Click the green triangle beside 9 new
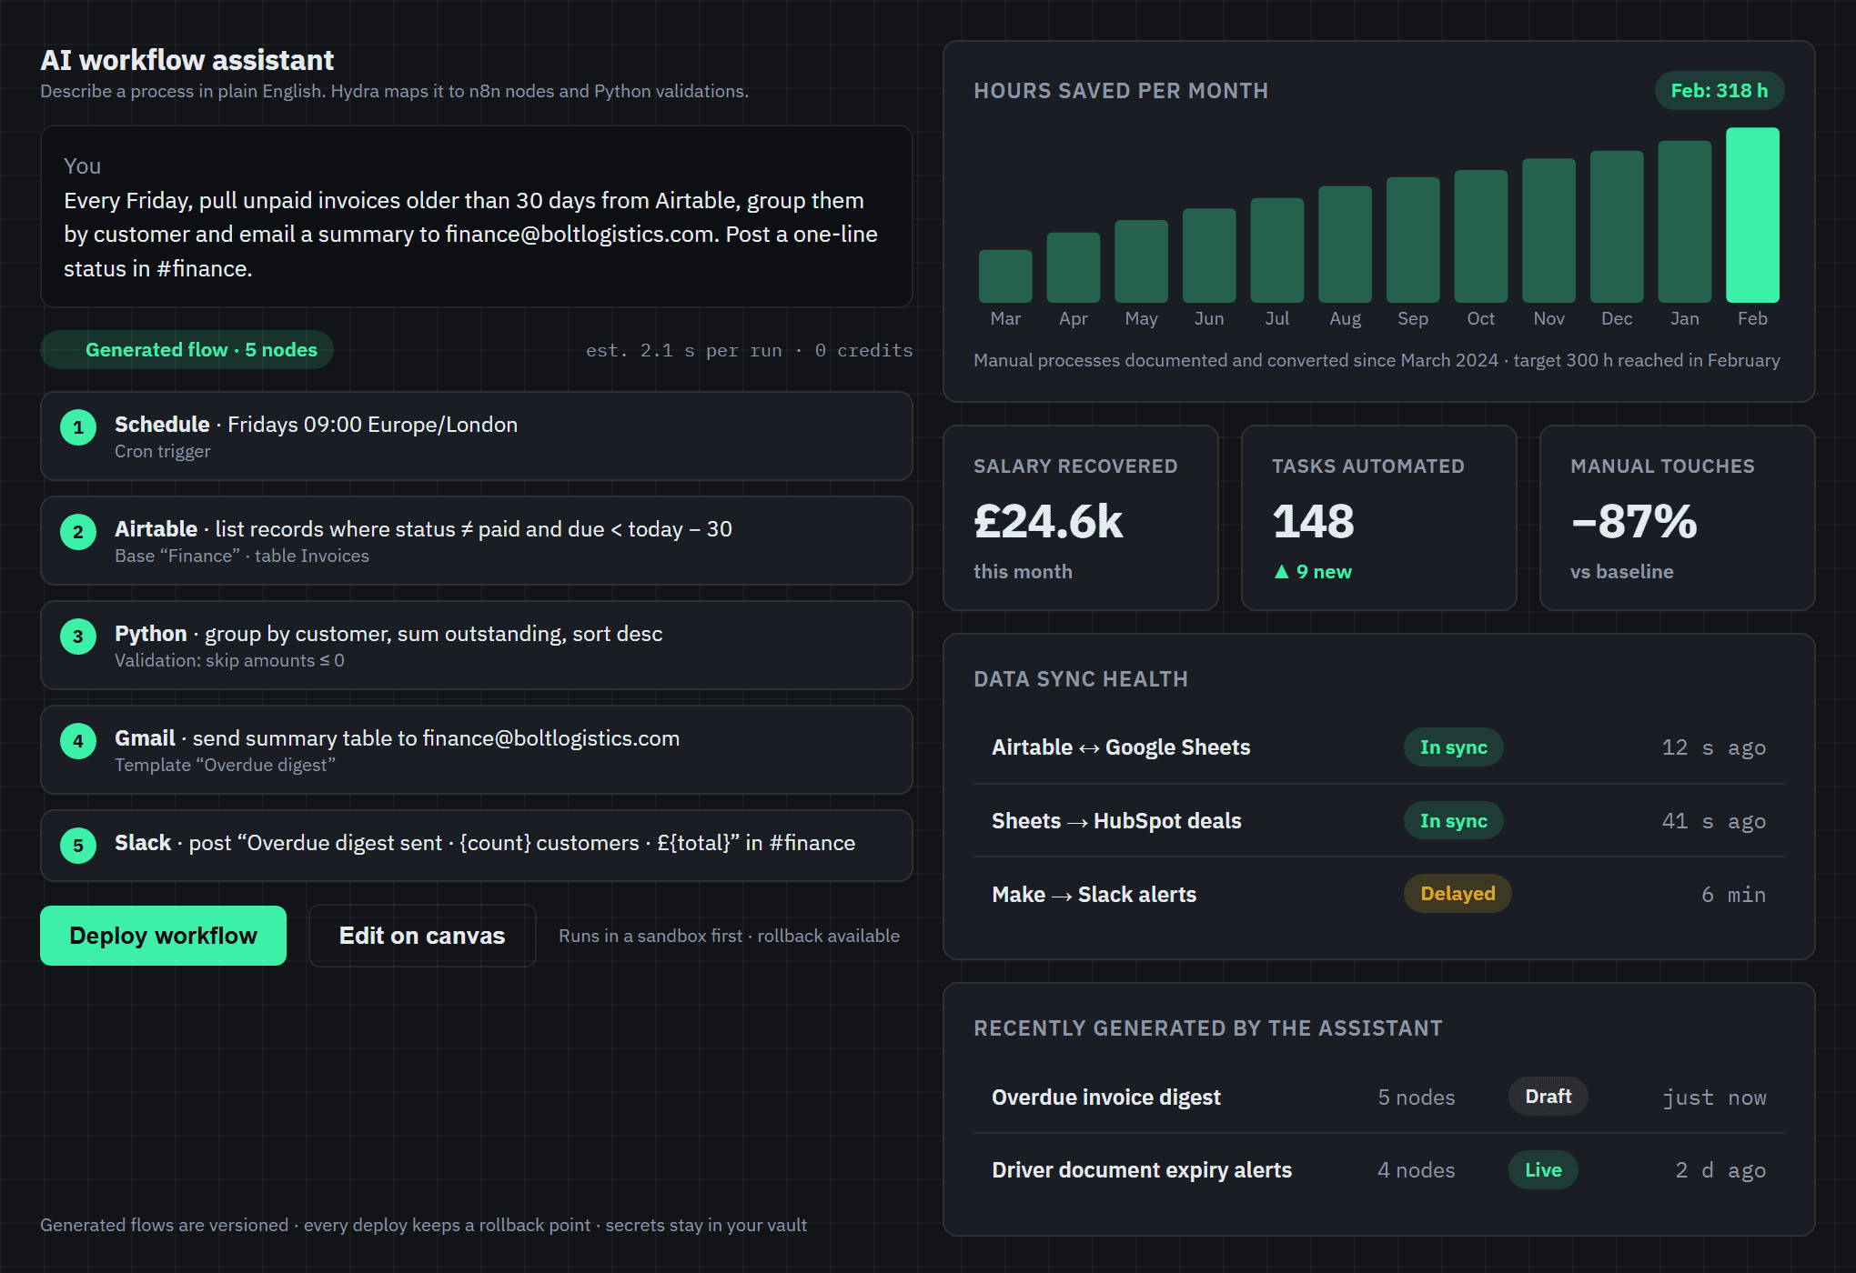 pyautogui.click(x=1281, y=572)
